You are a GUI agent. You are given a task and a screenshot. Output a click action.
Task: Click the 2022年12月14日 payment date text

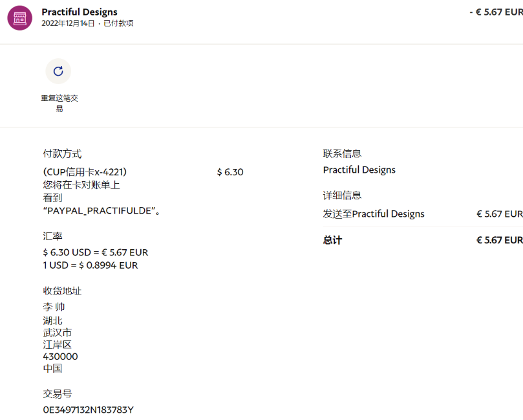[68, 23]
